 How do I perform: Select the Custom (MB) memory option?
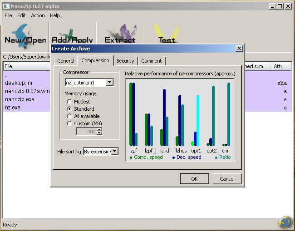point(84,123)
